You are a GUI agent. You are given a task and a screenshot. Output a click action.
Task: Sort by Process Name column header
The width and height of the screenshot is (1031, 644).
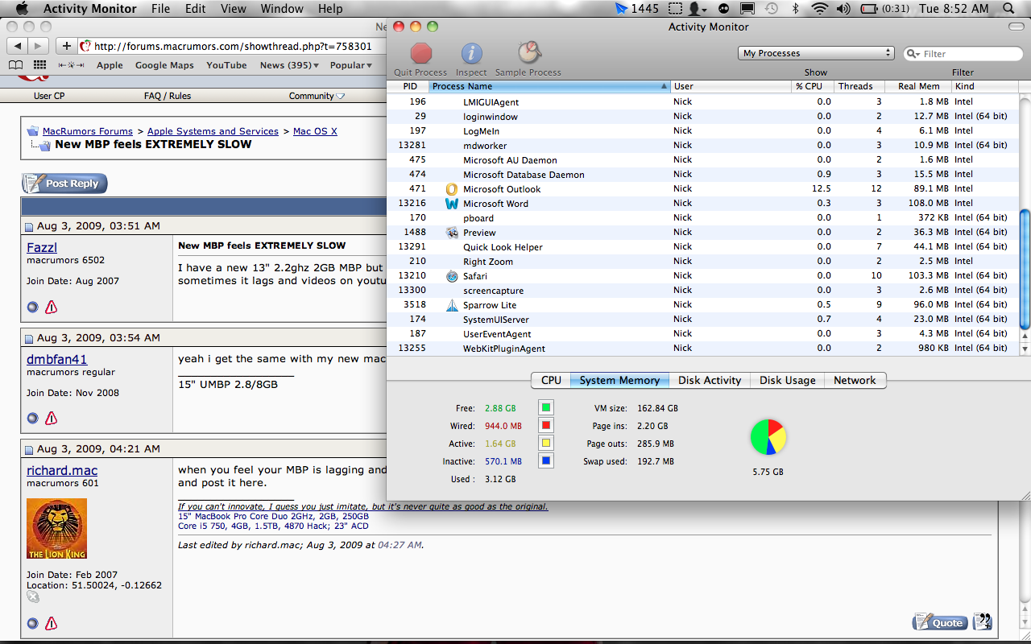550,86
